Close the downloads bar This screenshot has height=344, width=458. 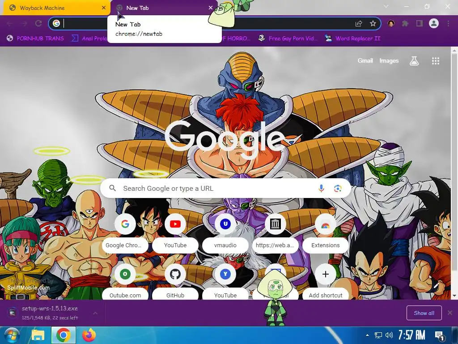(x=450, y=313)
